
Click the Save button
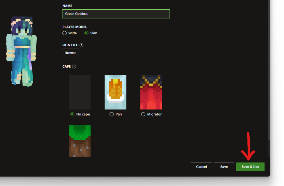coord(224,167)
